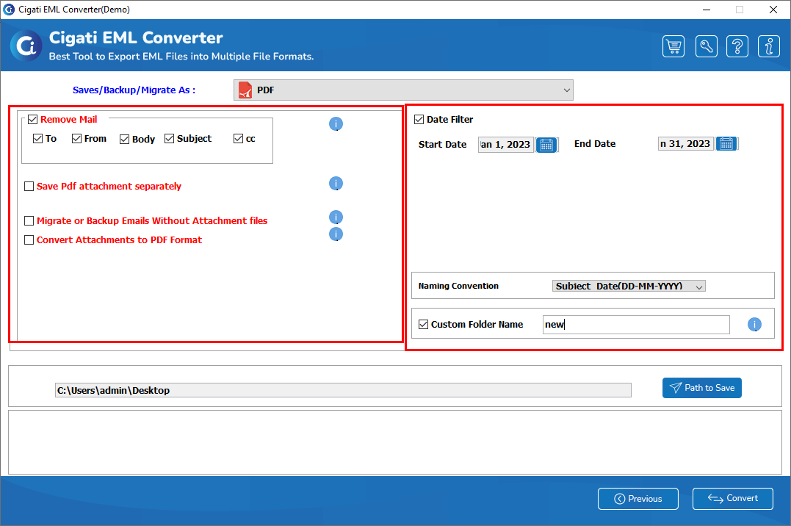This screenshot has width=791, height=526.
Task: Toggle the From checkbox
Action: [76, 138]
